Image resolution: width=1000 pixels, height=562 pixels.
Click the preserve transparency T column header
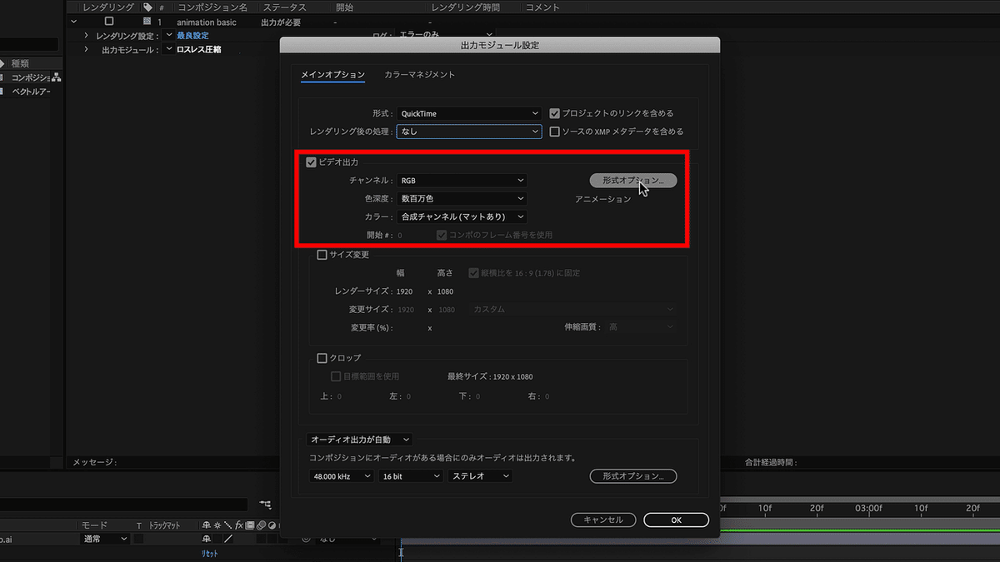[x=139, y=525]
